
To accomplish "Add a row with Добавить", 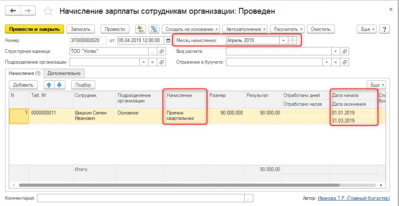I will [x=23, y=85].
